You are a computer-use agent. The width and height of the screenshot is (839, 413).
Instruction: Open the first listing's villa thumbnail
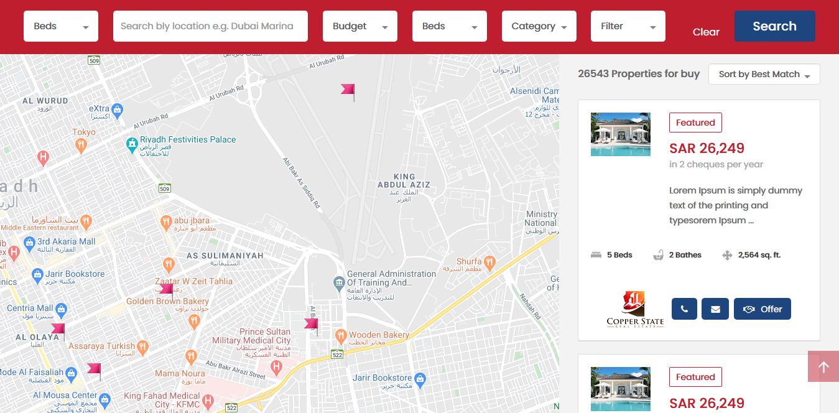click(x=621, y=134)
